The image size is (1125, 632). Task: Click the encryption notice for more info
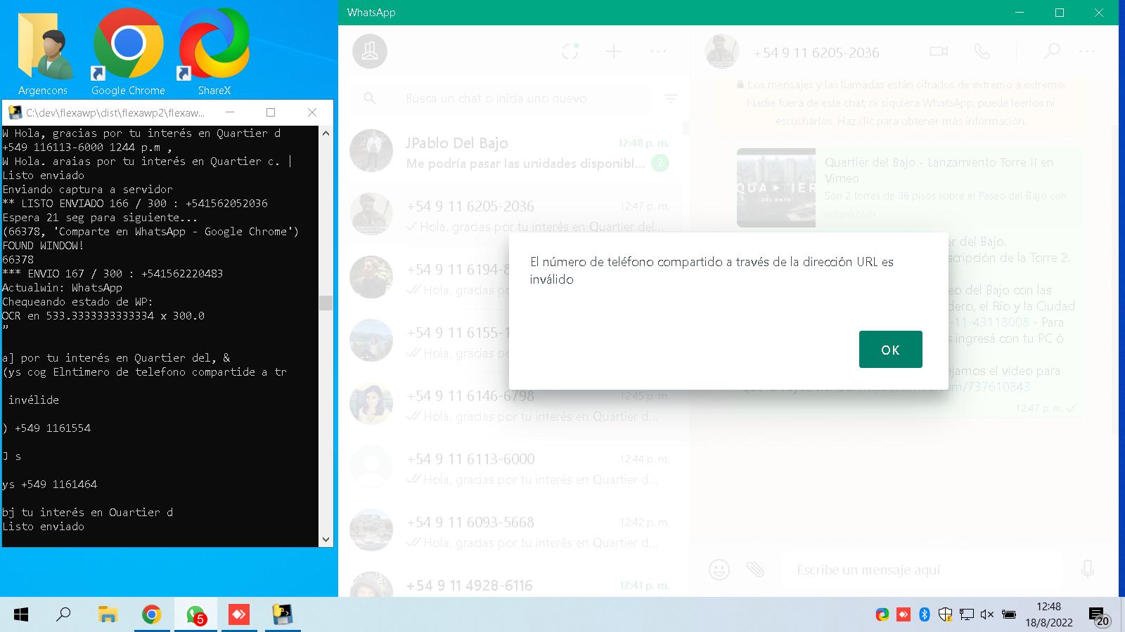click(901, 103)
